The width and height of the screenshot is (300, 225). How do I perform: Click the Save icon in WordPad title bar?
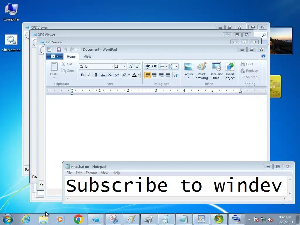[x=59, y=49]
